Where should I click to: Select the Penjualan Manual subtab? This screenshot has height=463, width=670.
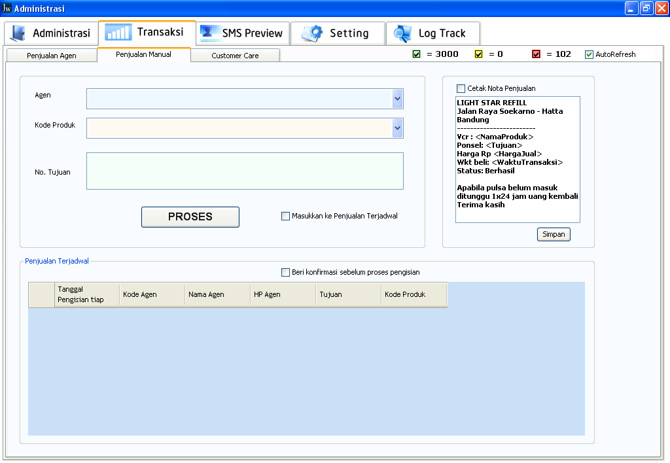[x=143, y=55]
